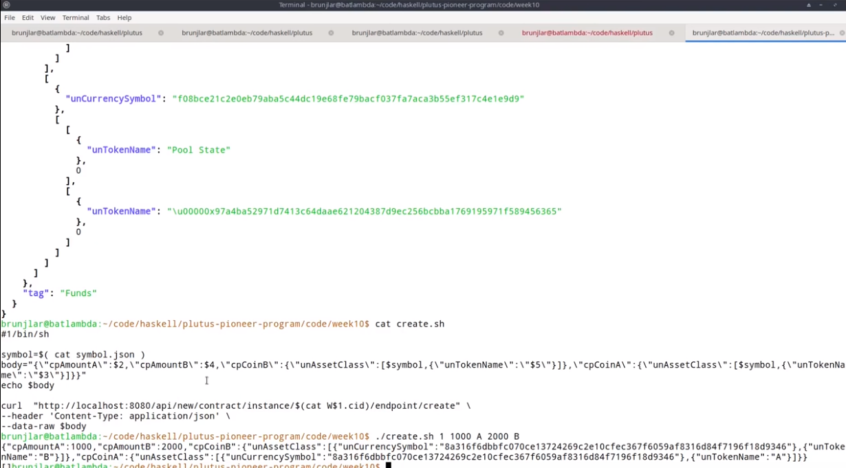Open the File menu
This screenshot has width=846, height=468.
[10, 18]
